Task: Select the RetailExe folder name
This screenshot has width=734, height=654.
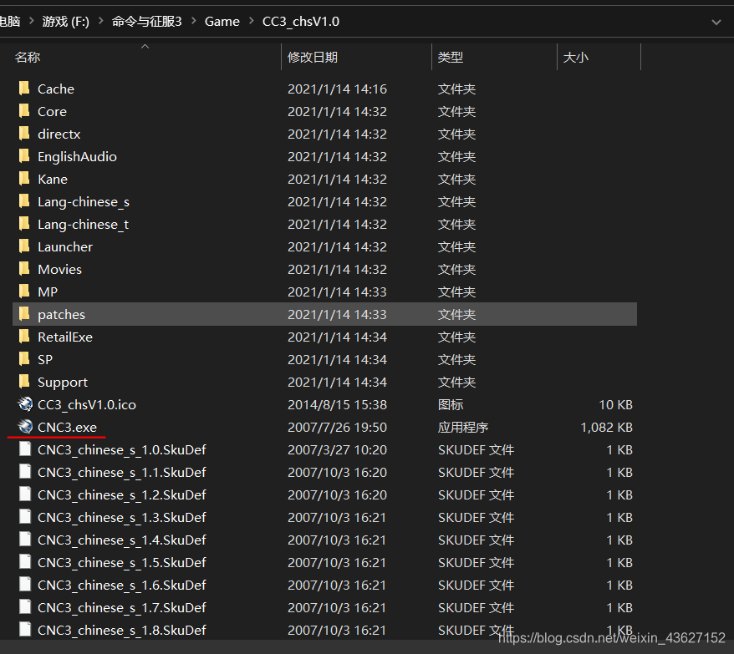Action: click(65, 337)
